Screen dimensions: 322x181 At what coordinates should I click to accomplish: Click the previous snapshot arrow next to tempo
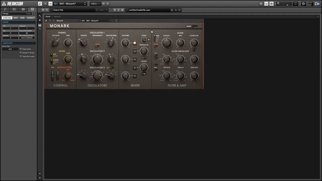pyautogui.click(x=104, y=4)
